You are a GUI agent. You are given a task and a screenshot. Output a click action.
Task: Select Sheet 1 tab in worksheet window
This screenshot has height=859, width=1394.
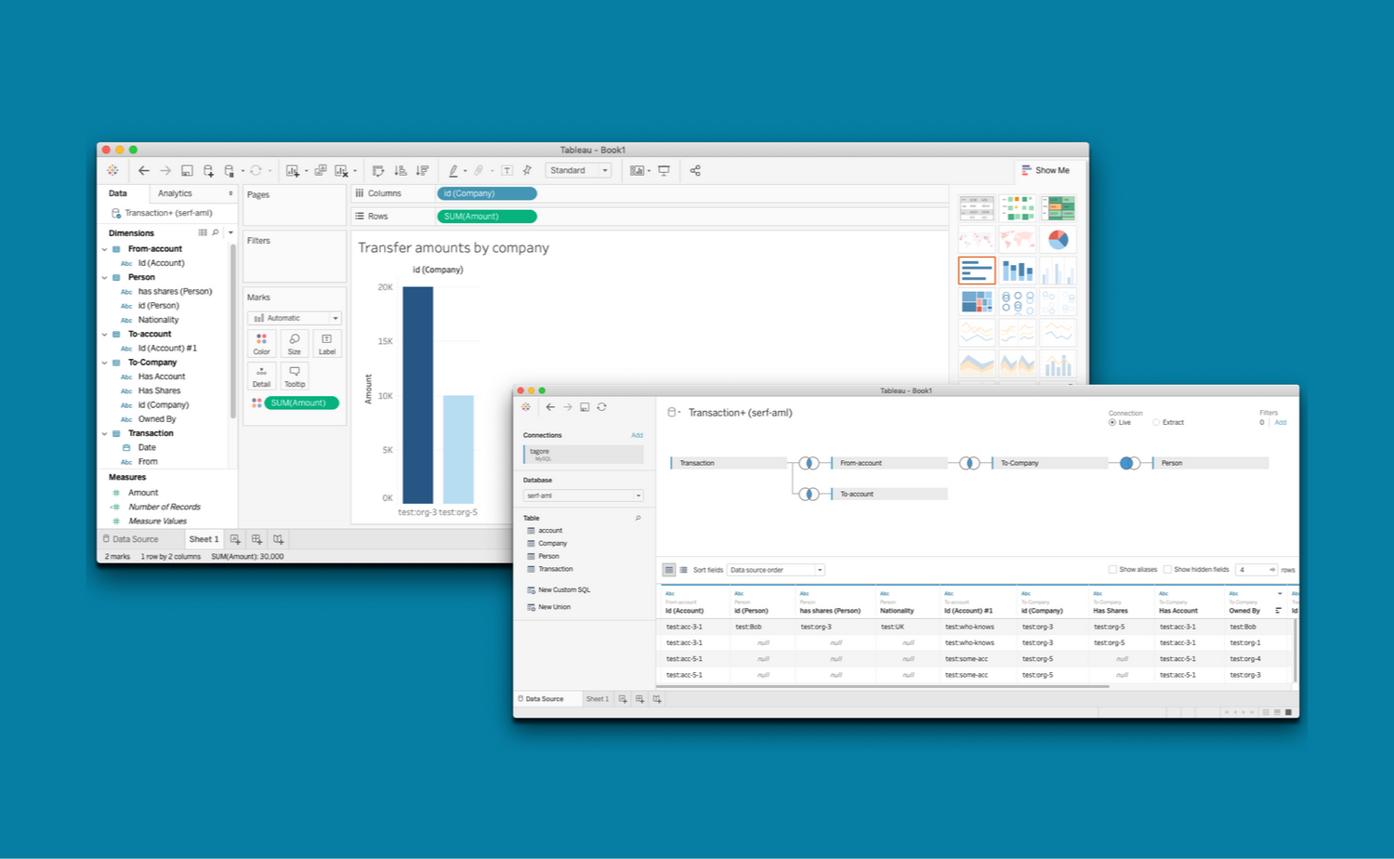point(204,539)
